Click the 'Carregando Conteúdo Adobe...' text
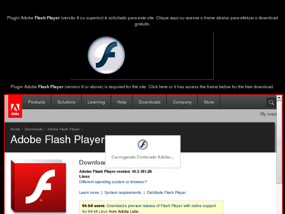Image resolution: width=285 pixels, height=214 pixels. [x=143, y=157]
